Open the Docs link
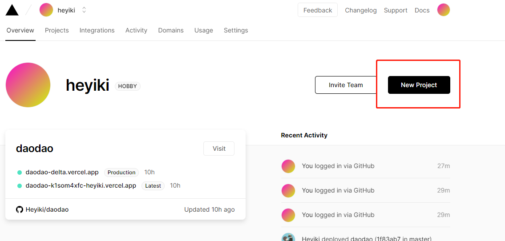 [422, 10]
